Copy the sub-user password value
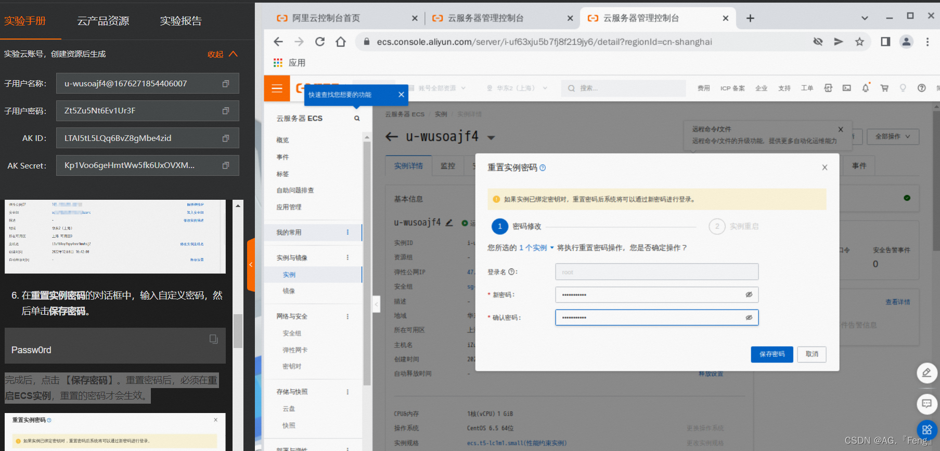Screen dimensions: 940x451 226,111
